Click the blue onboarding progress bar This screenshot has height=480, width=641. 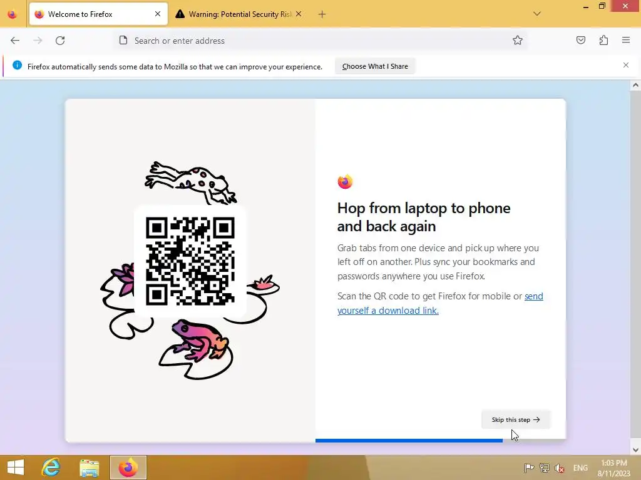pyautogui.click(x=409, y=441)
